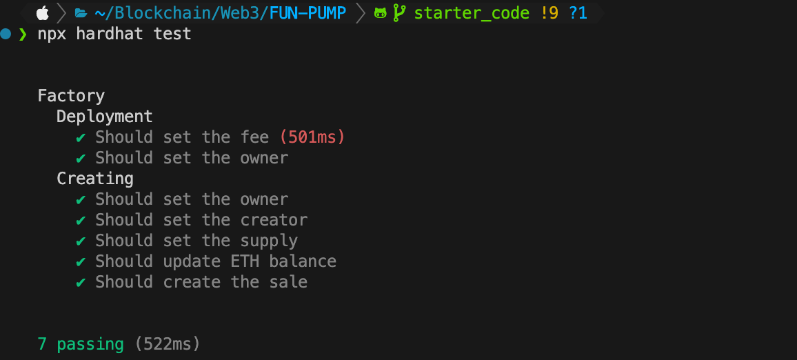Click the "npx hardhat test" command text

tap(114, 34)
